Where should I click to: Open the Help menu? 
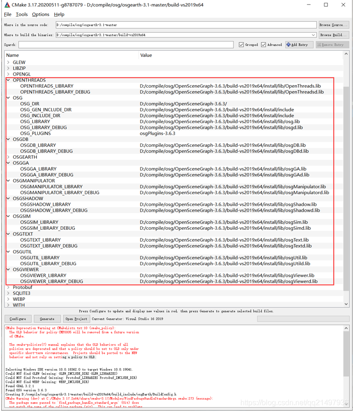[59, 14]
